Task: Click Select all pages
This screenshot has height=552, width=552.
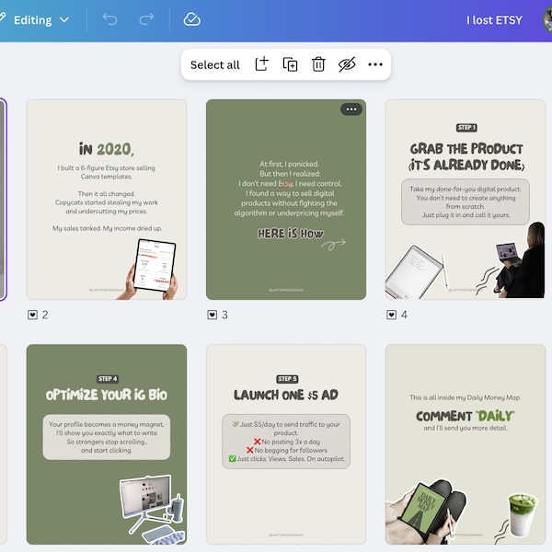Action: click(x=214, y=64)
